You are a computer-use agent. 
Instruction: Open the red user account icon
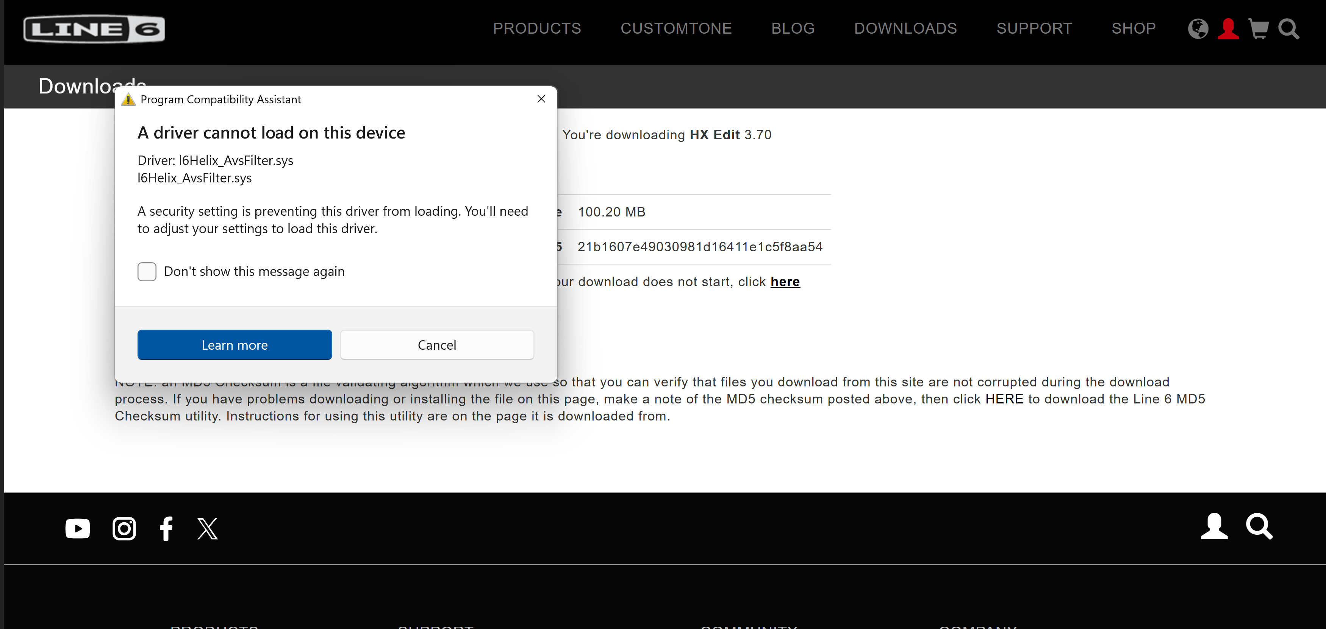point(1228,29)
